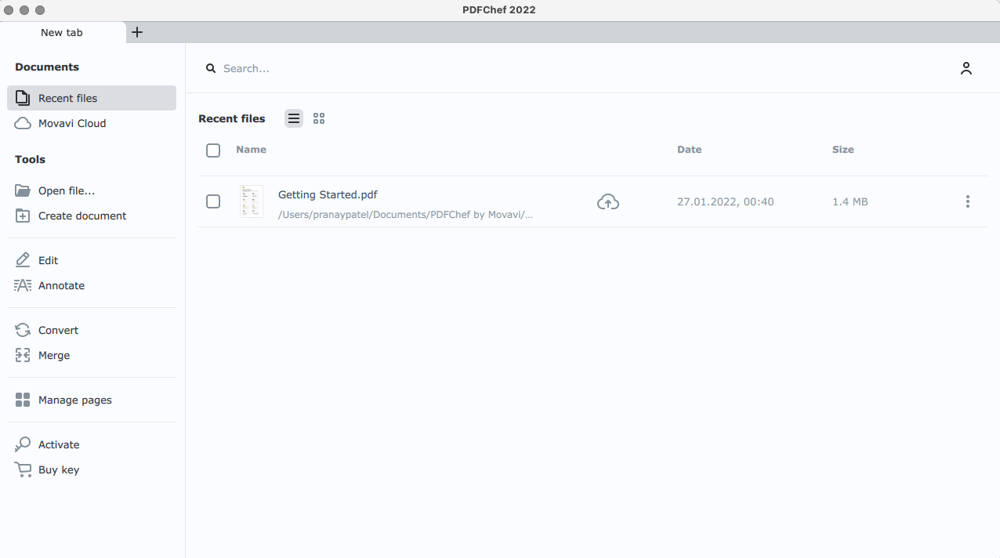Image resolution: width=1000 pixels, height=558 pixels.
Task: Click the Edit label
Action: (49, 260)
